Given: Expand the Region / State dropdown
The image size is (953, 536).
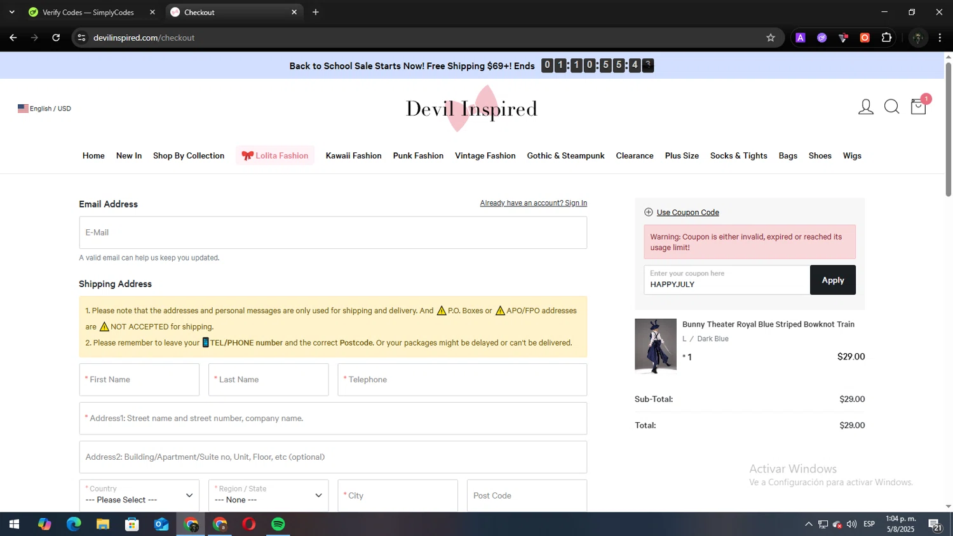Looking at the screenshot, I should tap(268, 495).
